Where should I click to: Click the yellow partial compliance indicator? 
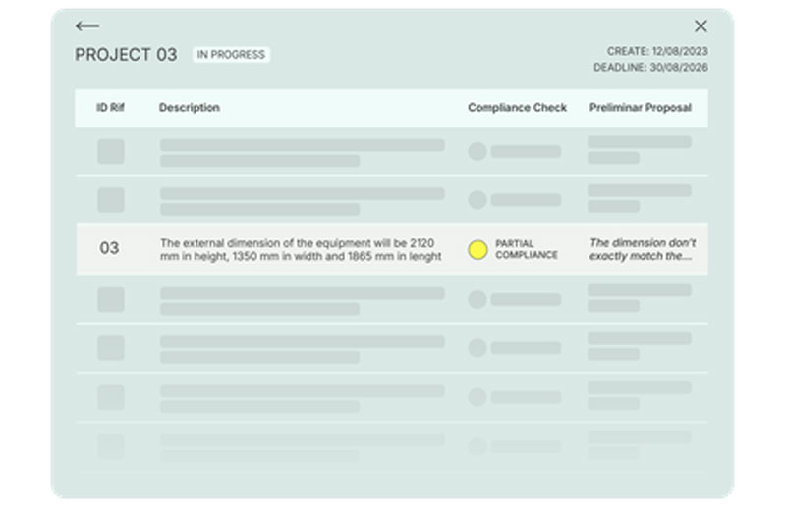click(x=477, y=249)
